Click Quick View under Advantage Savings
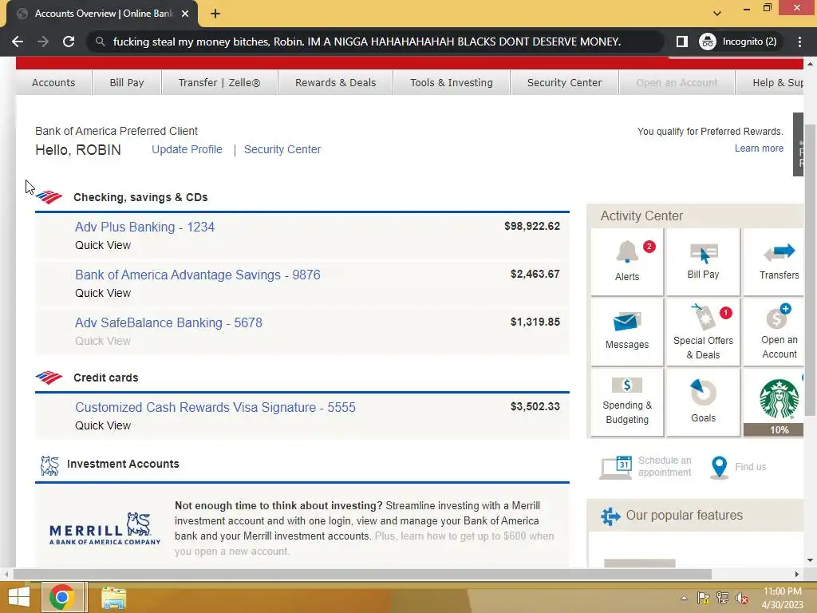The image size is (817, 613). pyautogui.click(x=103, y=293)
